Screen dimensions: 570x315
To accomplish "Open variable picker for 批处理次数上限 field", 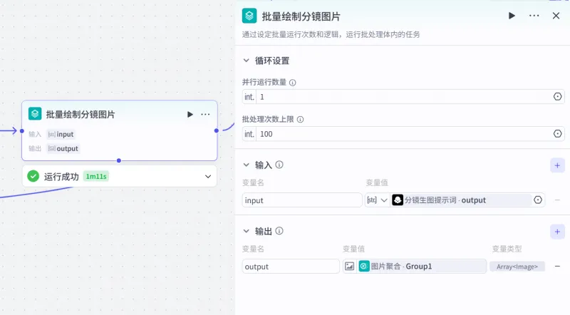I will [558, 134].
